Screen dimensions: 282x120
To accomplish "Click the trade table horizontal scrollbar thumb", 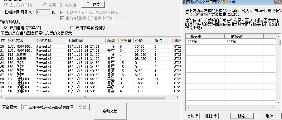I will pos(85,97).
